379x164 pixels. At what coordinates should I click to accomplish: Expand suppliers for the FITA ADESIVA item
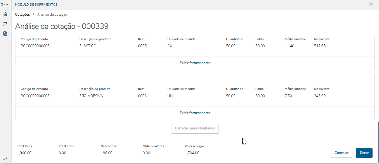tap(195, 113)
